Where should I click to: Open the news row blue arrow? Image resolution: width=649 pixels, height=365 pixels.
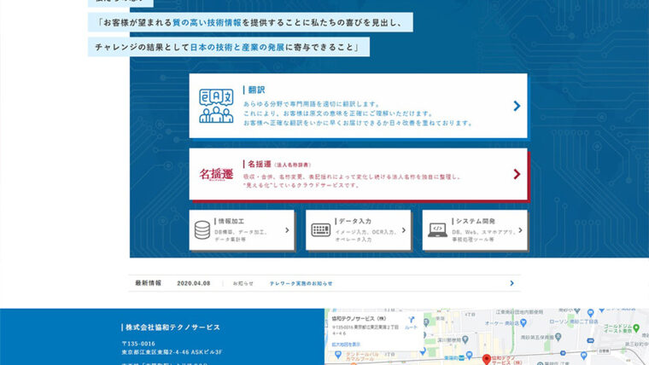pyautogui.click(x=512, y=283)
